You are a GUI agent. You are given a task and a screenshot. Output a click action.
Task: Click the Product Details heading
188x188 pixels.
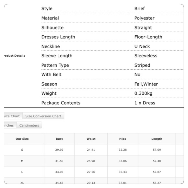pyautogui.click(x=15, y=56)
